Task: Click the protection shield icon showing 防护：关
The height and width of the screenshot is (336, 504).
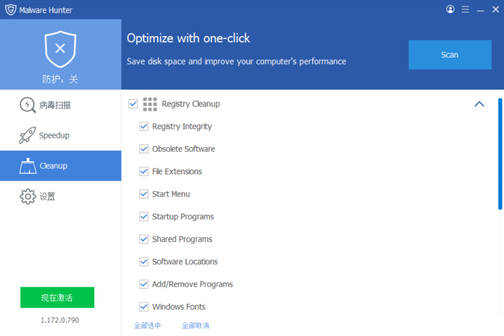Action: 60,48
